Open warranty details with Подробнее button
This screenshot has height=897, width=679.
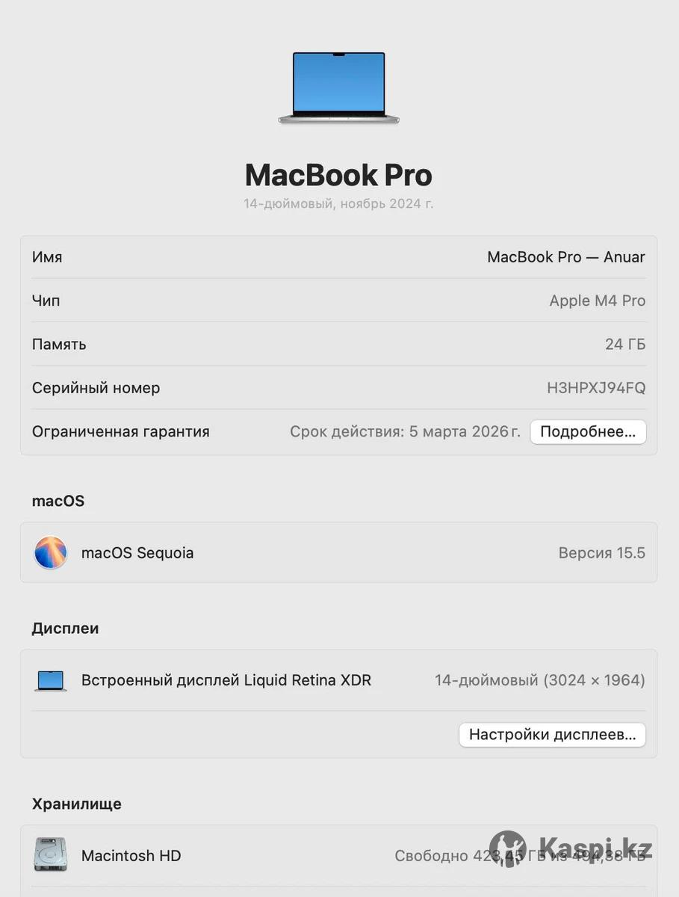[588, 431]
